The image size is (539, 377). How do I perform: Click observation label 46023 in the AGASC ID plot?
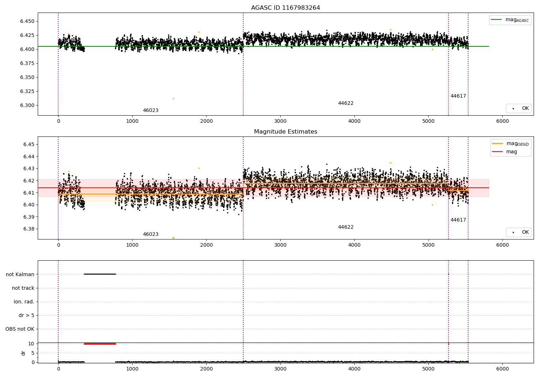[151, 111]
